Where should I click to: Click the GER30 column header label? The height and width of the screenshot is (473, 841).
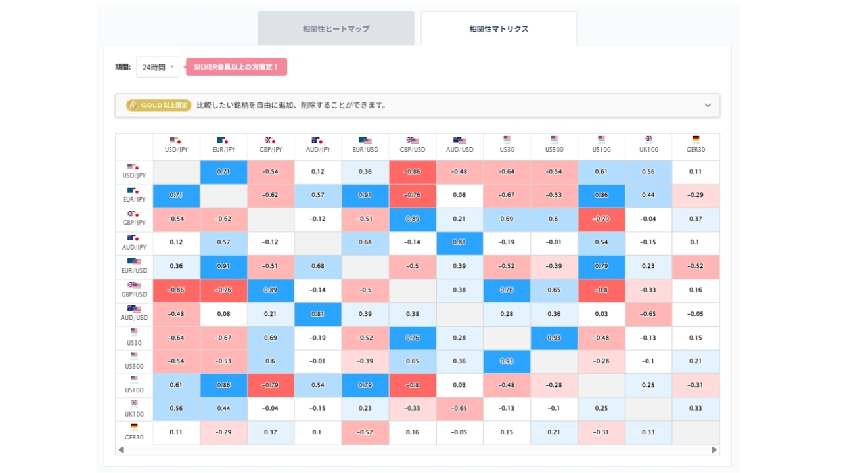click(x=696, y=150)
